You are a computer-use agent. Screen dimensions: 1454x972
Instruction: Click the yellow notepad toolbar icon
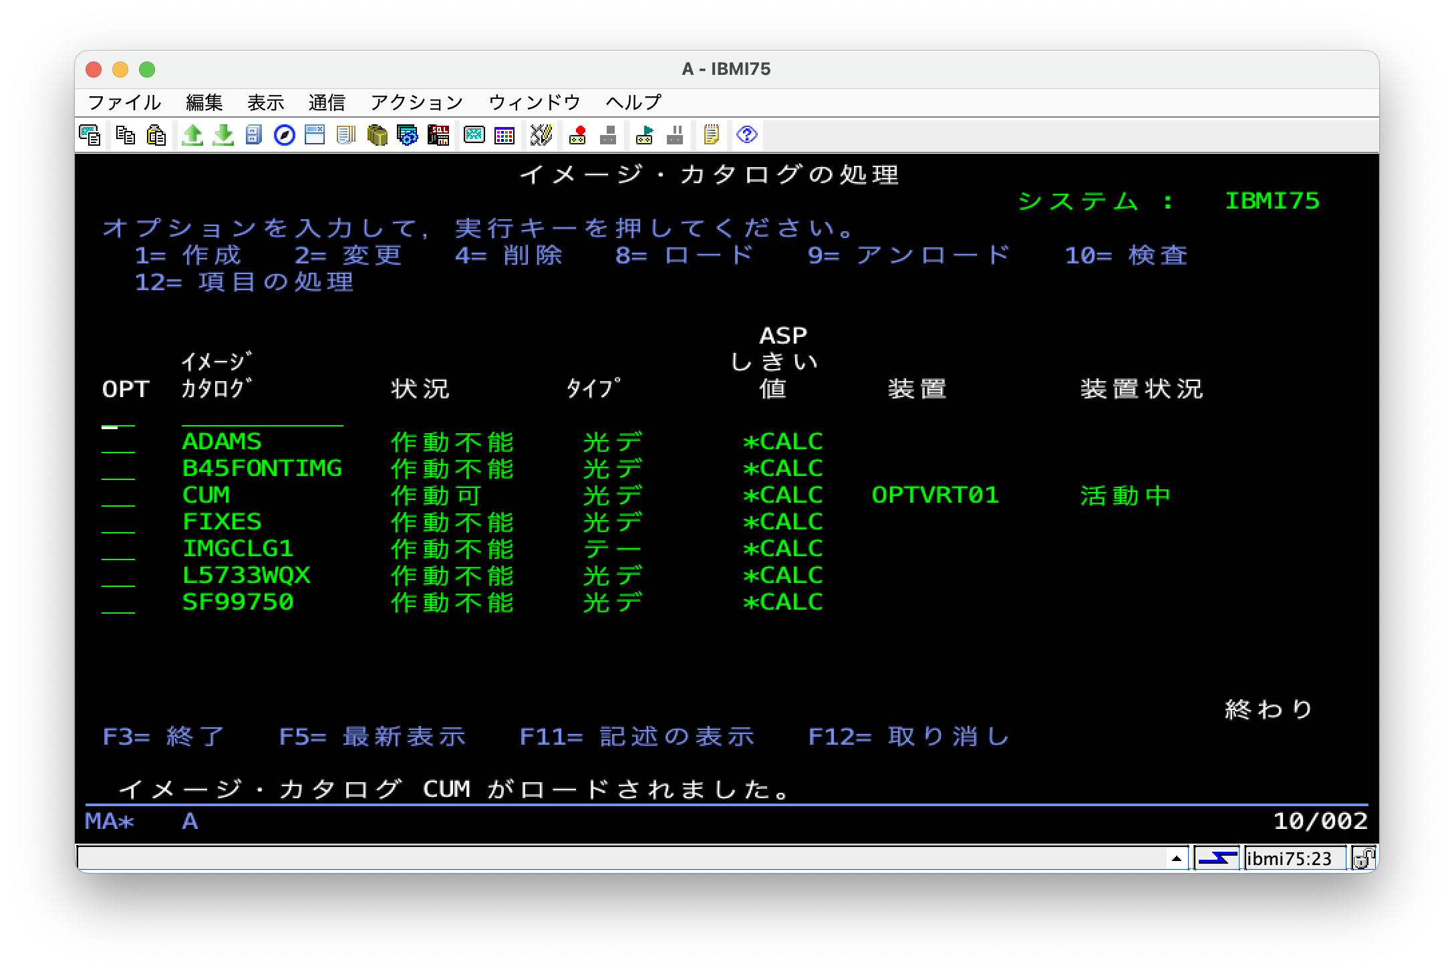(x=711, y=135)
